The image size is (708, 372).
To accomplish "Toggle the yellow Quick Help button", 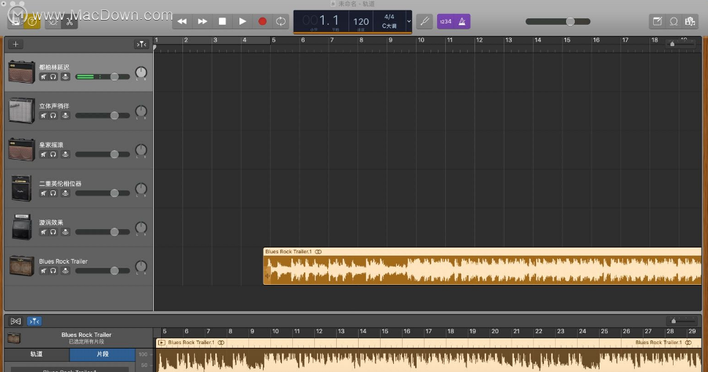I will coord(32,22).
